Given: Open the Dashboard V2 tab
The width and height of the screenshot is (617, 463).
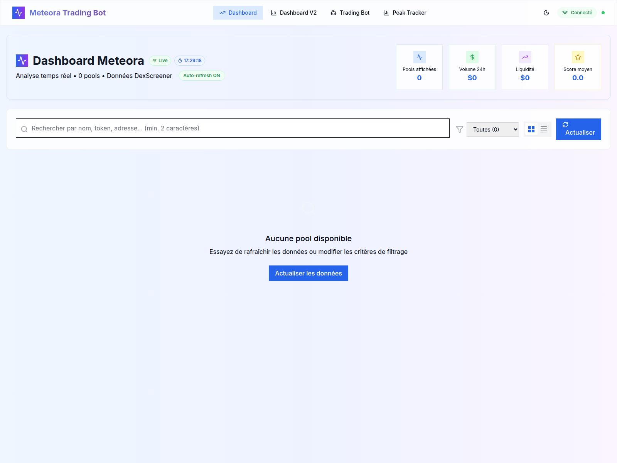Looking at the screenshot, I should pyautogui.click(x=294, y=13).
